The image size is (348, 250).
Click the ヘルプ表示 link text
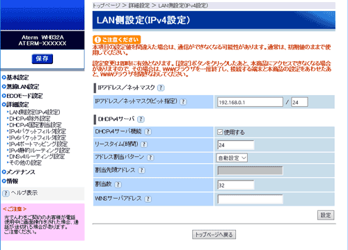pos(24,193)
